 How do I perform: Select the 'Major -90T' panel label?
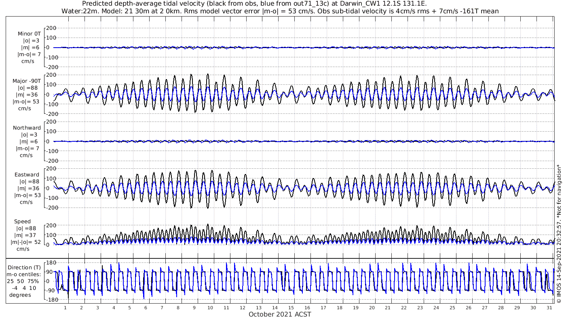[x=27, y=81]
